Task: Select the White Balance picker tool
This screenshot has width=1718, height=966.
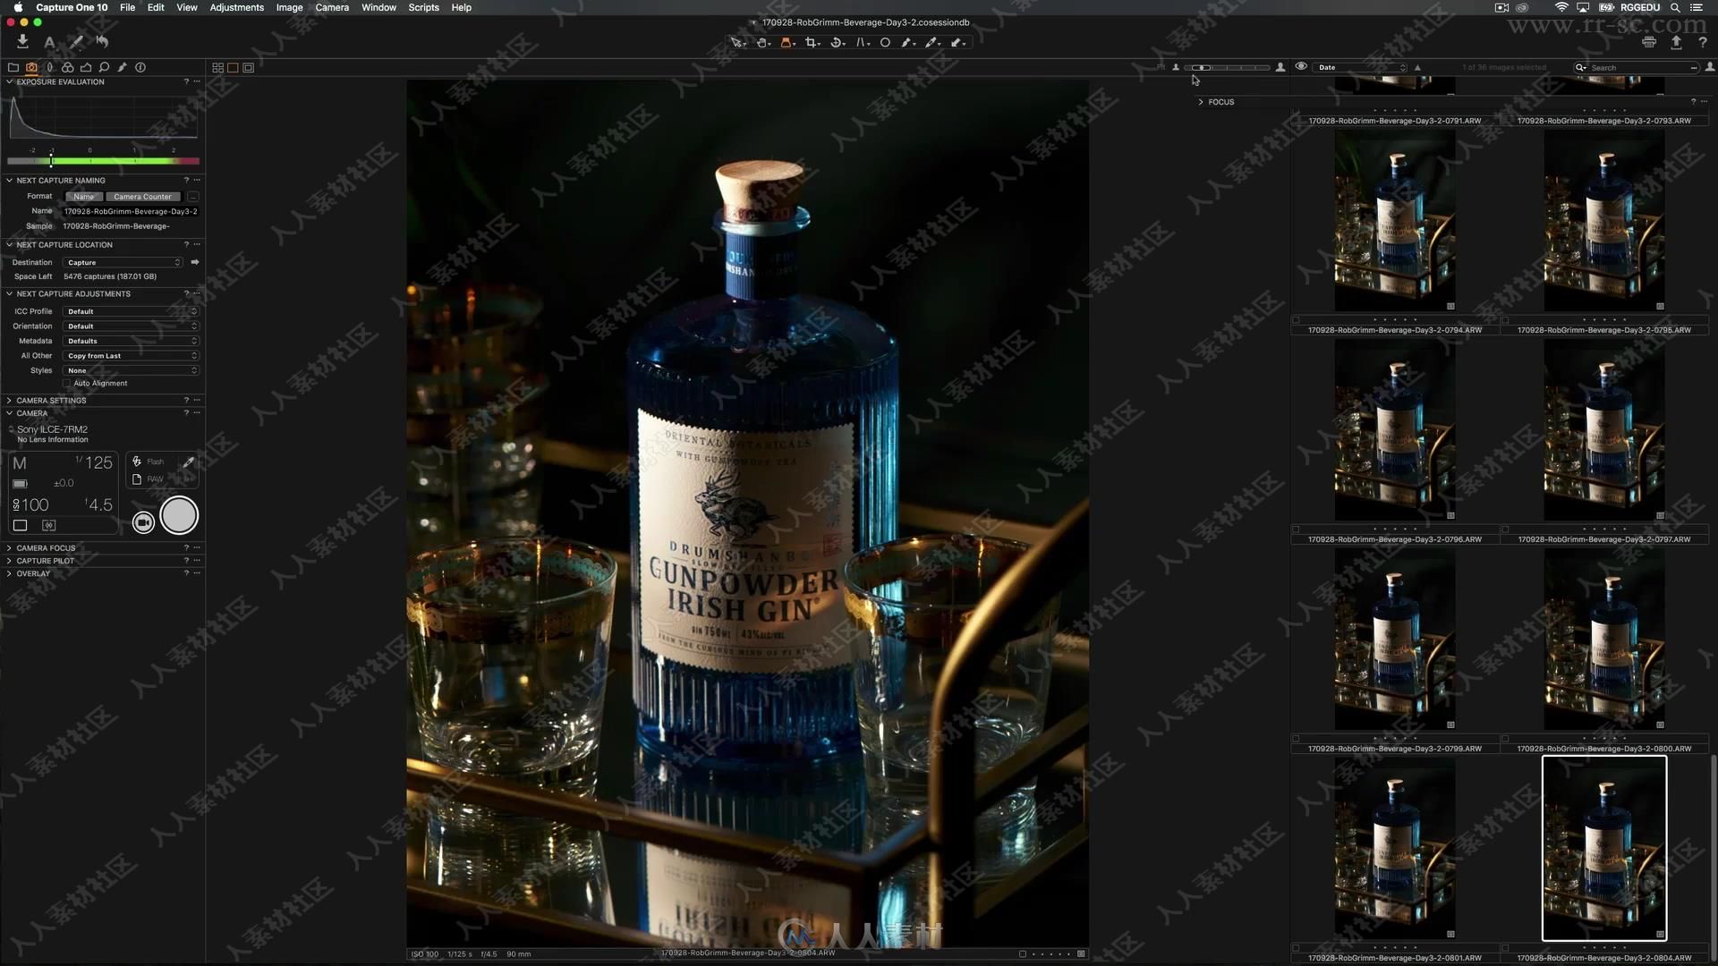Action: click(932, 42)
